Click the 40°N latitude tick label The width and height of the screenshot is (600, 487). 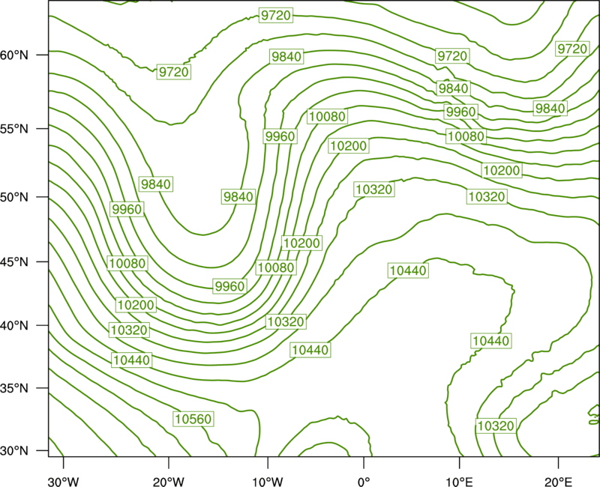click(14, 326)
